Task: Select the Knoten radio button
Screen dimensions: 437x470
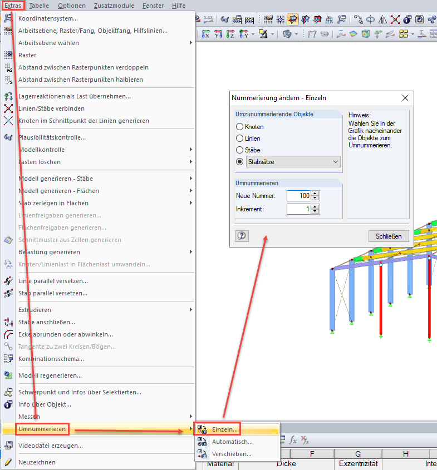Action: click(x=239, y=126)
